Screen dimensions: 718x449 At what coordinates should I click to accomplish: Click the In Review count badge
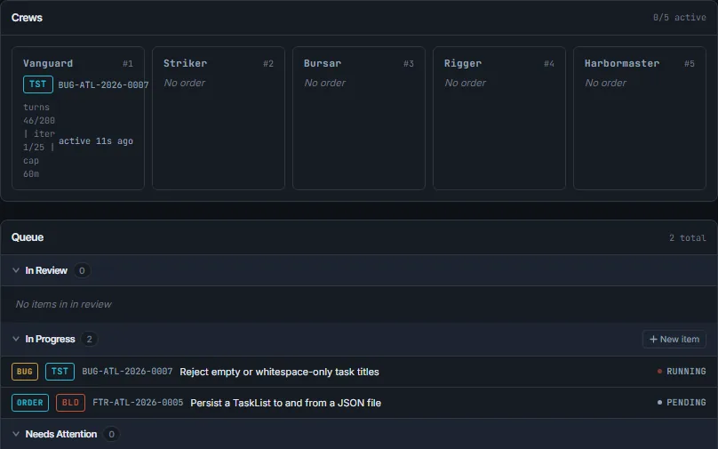82,271
